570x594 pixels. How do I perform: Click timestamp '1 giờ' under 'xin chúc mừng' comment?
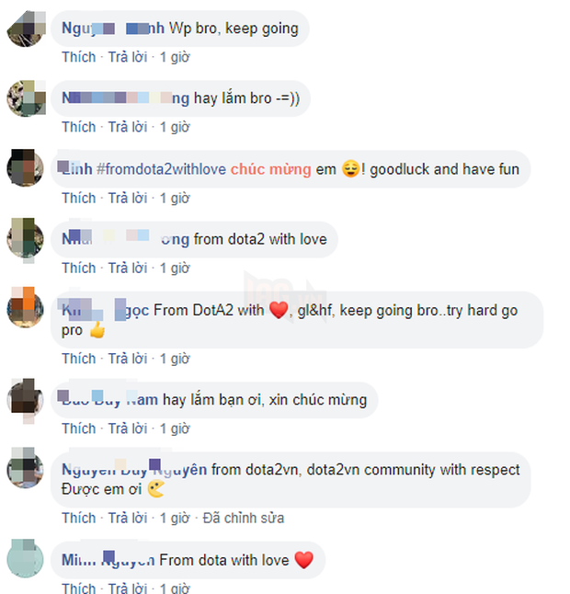[x=175, y=428]
